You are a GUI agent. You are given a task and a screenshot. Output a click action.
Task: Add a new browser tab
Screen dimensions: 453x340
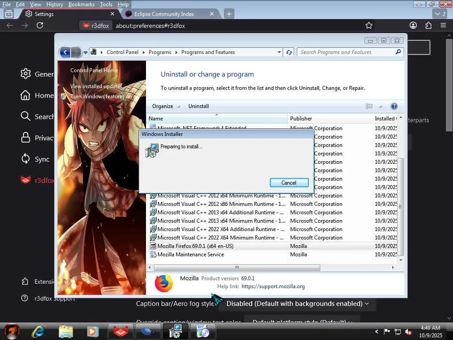pyautogui.click(x=229, y=14)
